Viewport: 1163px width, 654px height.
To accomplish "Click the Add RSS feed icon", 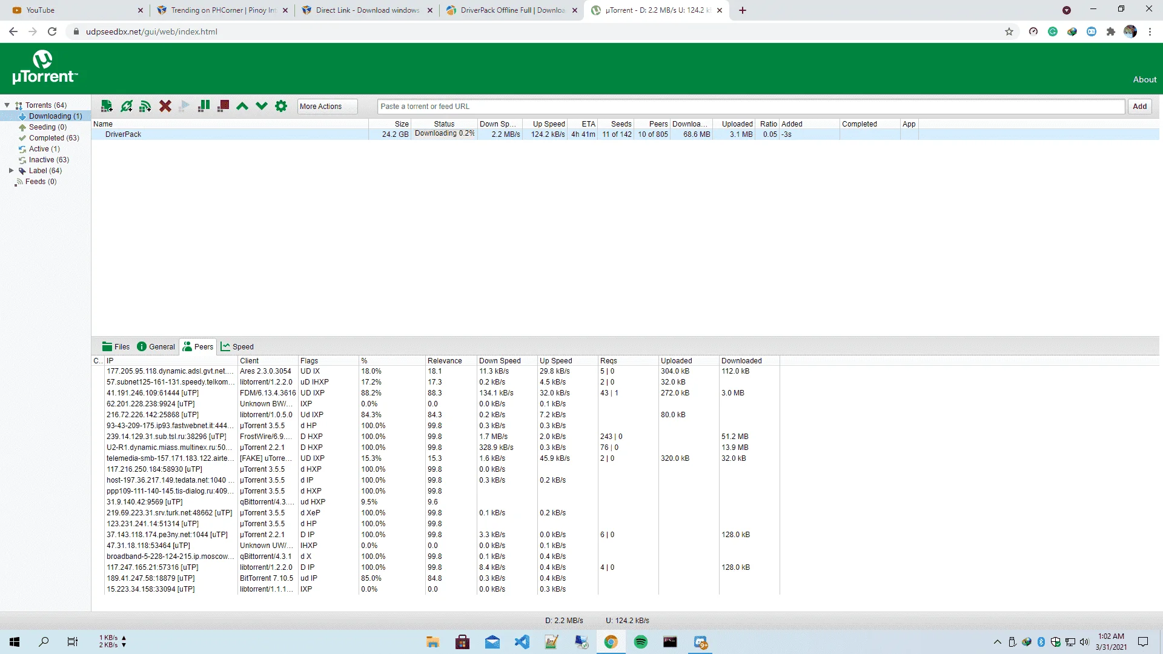I will (145, 106).
